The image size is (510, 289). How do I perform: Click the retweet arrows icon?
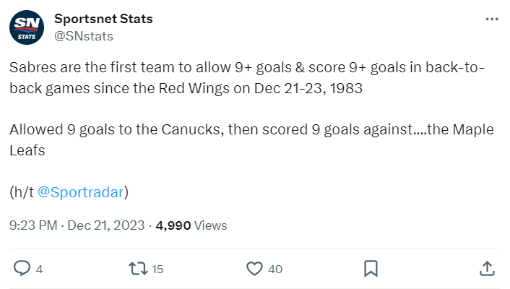pyautogui.click(x=138, y=269)
